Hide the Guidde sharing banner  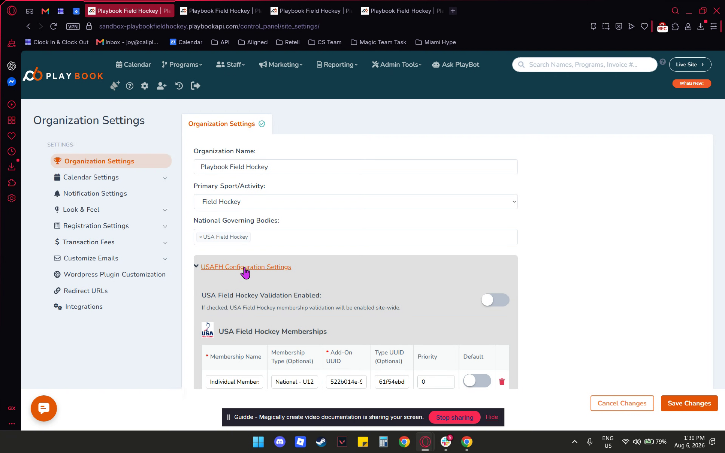pos(492,417)
